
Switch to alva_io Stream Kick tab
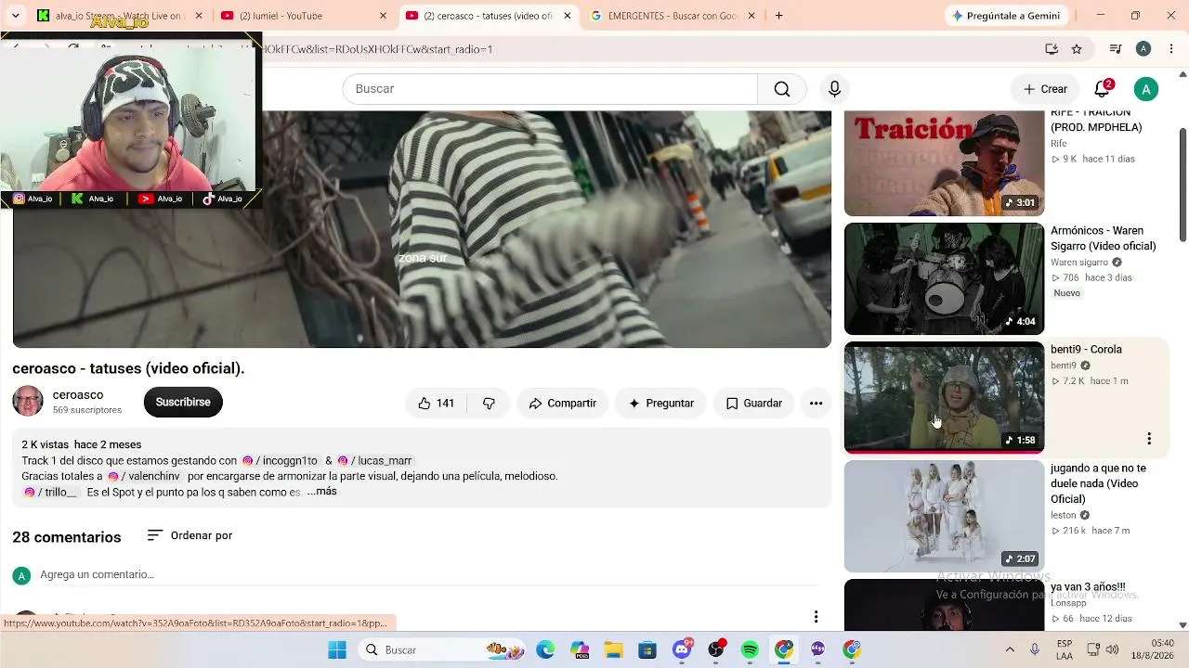click(120, 16)
